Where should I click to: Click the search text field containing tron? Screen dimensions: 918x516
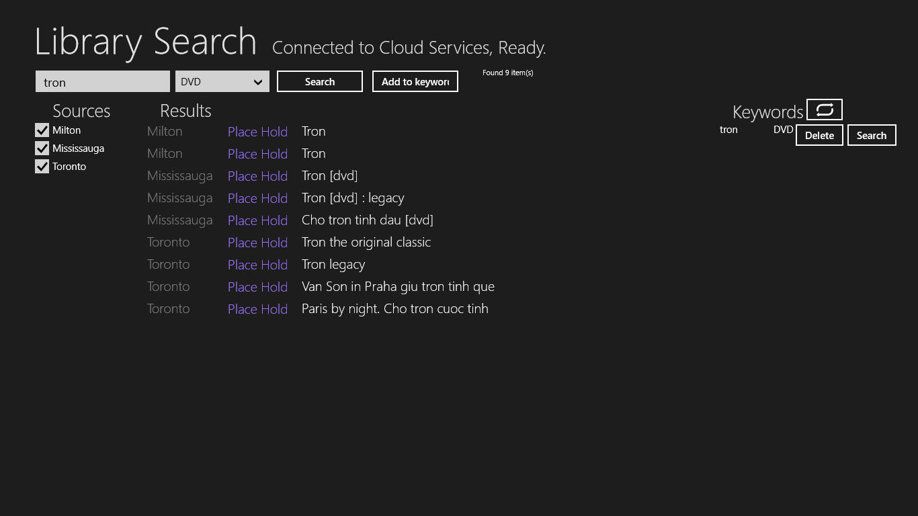[x=102, y=82]
